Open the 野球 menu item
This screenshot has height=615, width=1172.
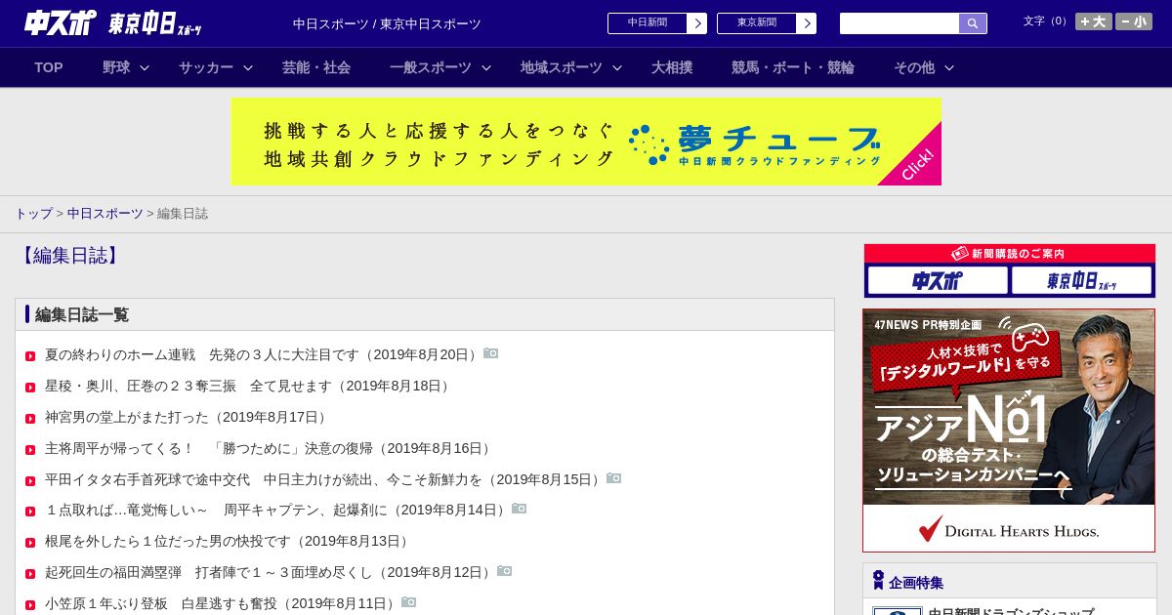coord(116,67)
